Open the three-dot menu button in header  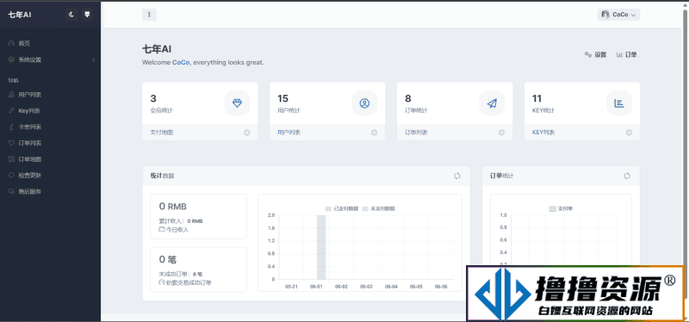(x=149, y=15)
